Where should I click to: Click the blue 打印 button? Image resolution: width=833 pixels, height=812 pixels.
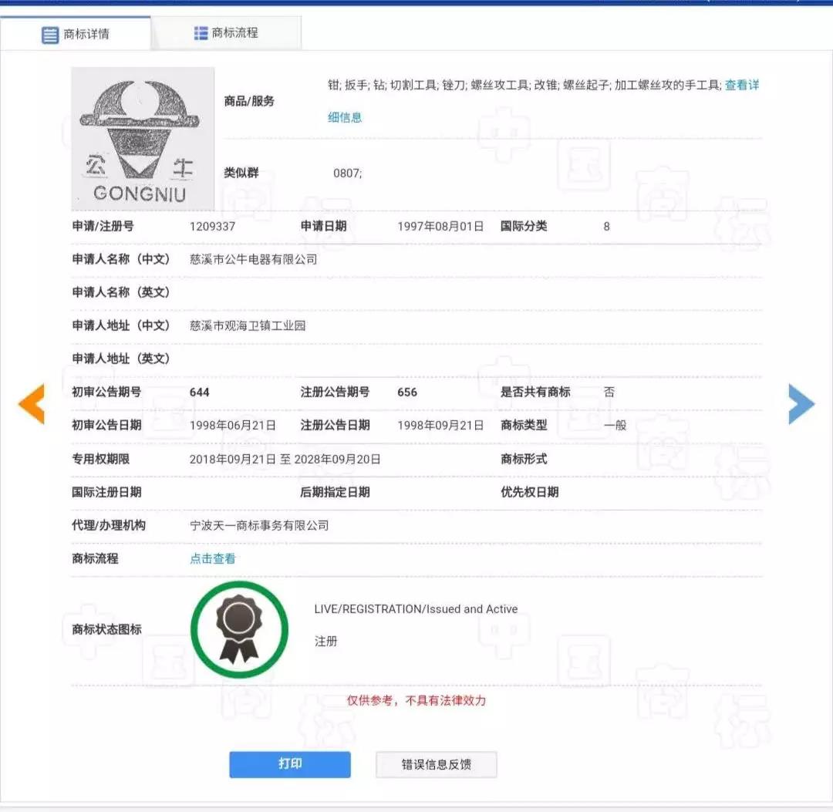290,764
